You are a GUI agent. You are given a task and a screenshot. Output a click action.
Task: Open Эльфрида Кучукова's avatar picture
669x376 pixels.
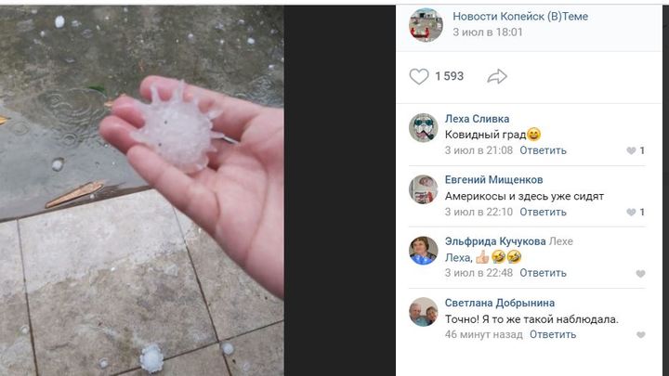point(424,251)
